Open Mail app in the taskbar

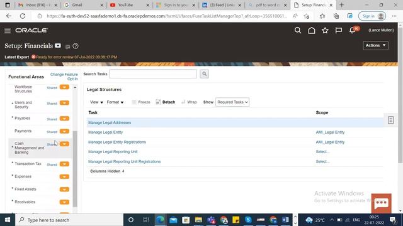173,220
